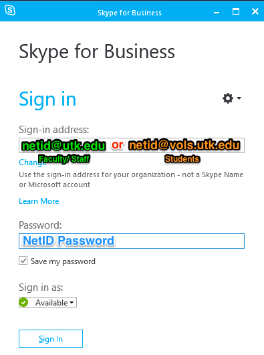Close the Skype for Business window
Image resolution: width=264 pixels, height=355 pixels.
255,11
